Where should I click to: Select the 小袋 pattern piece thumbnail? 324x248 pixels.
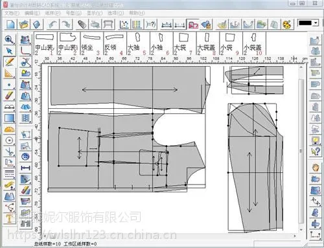point(231,44)
